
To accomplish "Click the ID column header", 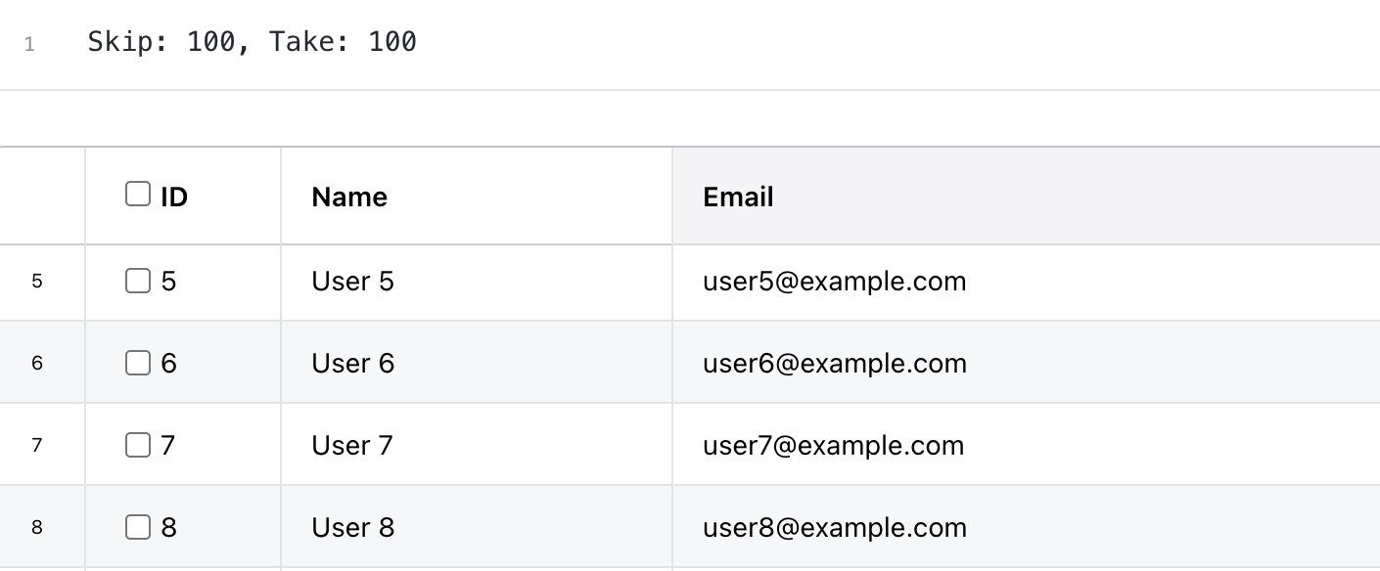I will pos(174,197).
